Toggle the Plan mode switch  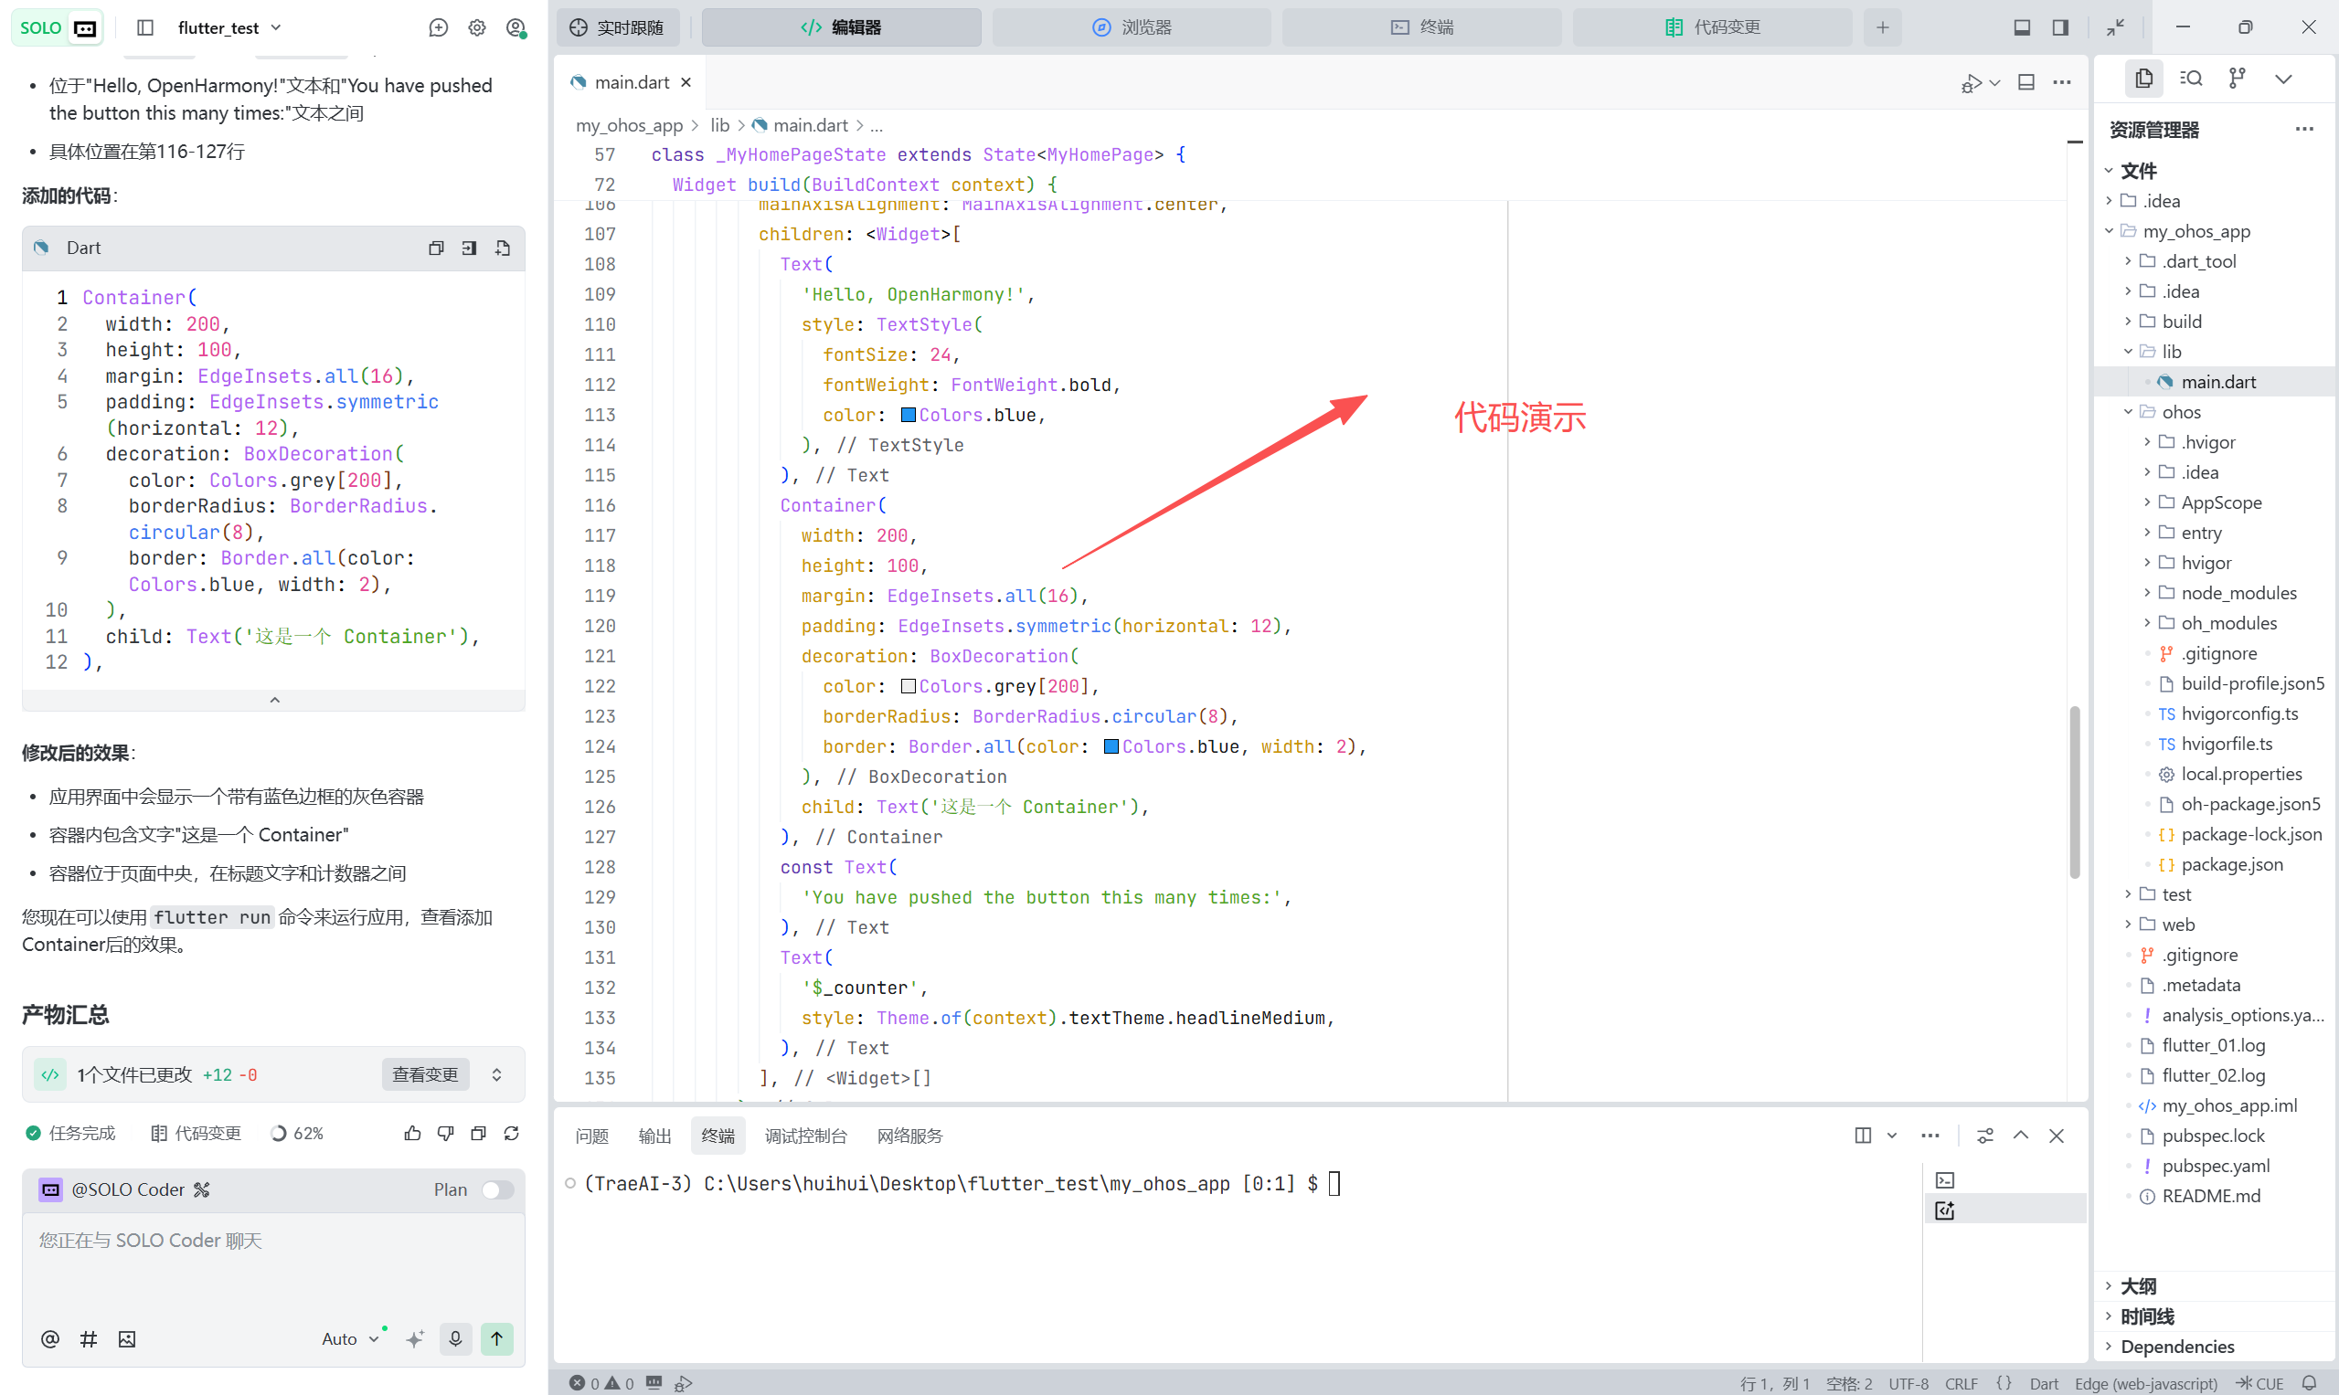496,1190
